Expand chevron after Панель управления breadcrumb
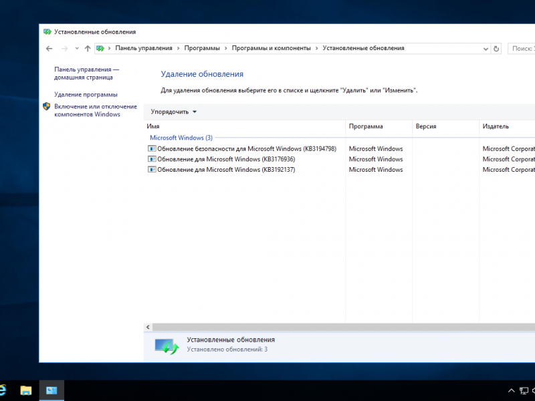 (178, 48)
